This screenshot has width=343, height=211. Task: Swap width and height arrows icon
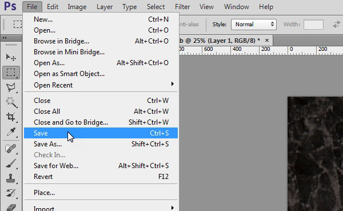[x=337, y=24]
